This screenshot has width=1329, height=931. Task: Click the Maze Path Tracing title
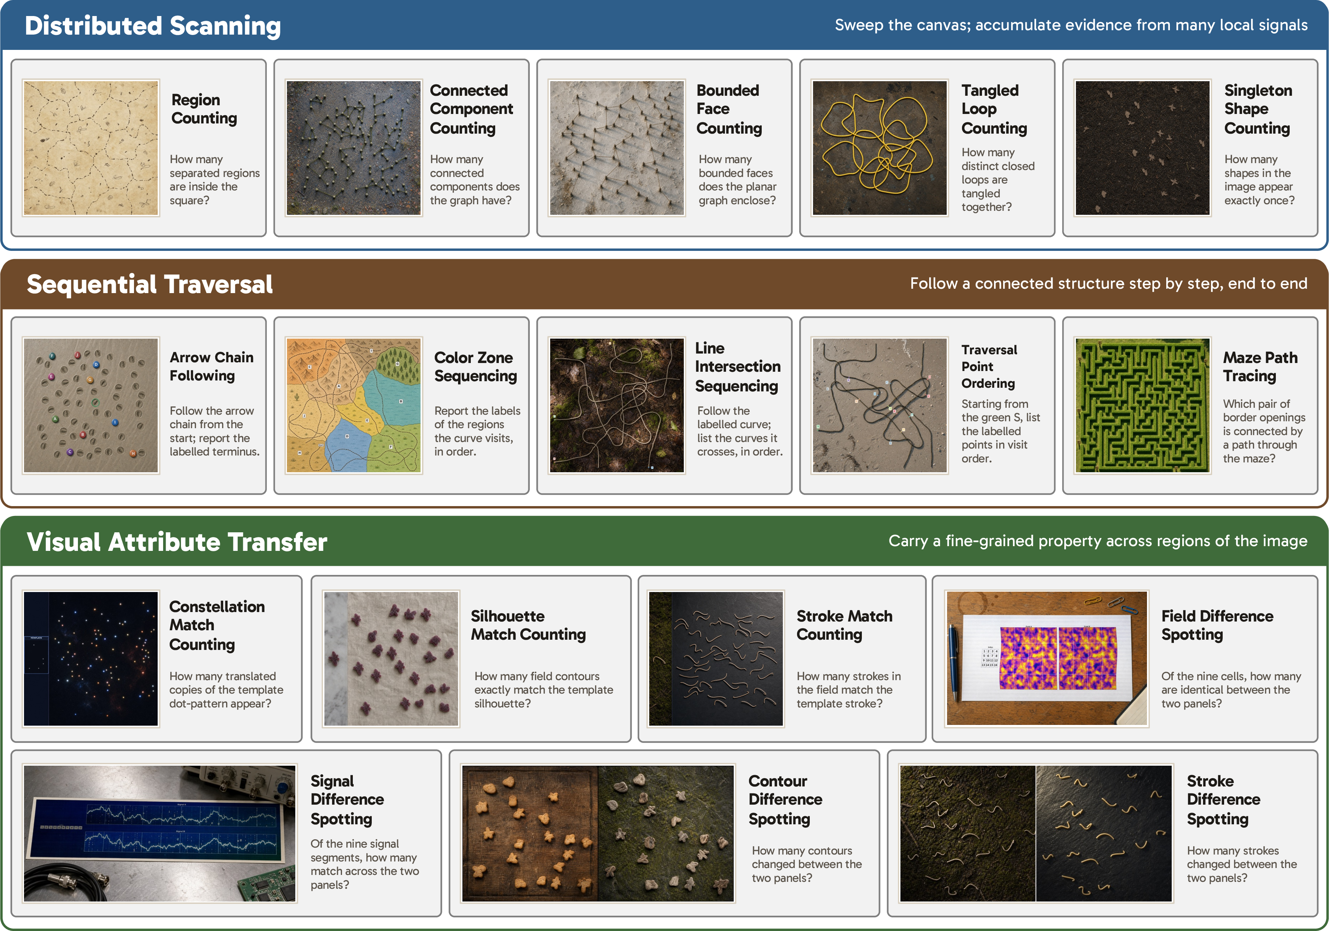[x=1260, y=367]
